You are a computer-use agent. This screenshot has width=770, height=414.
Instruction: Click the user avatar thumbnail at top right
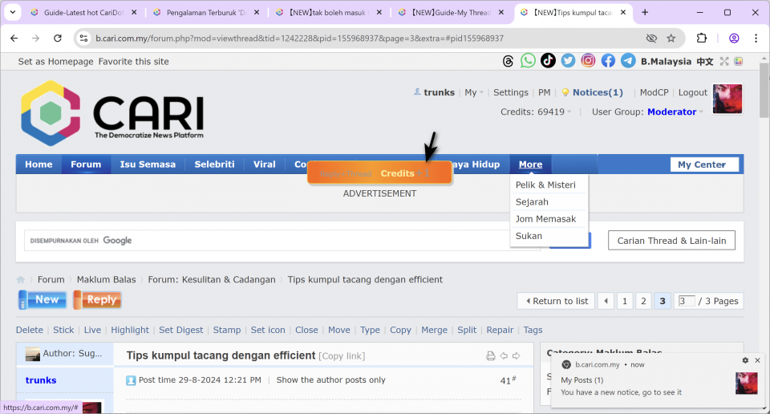pyautogui.click(x=727, y=99)
